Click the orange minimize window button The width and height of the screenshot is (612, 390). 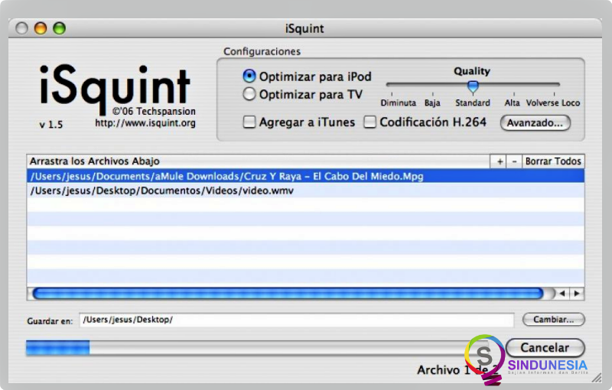[41, 28]
